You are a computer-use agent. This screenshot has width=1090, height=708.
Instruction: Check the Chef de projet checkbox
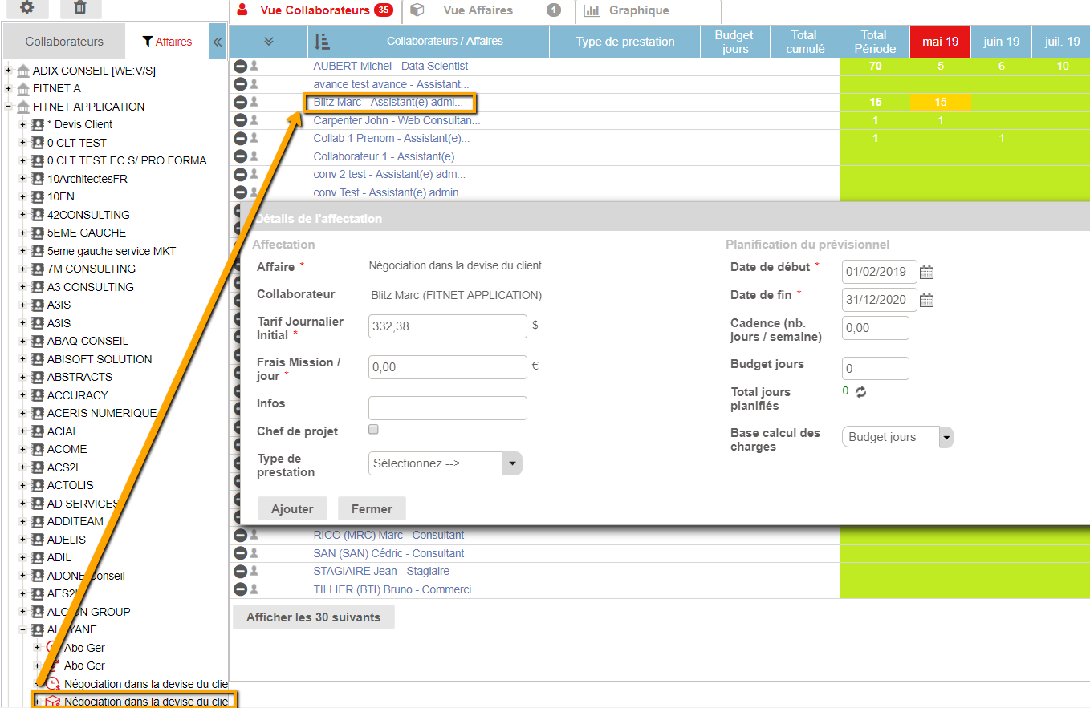(x=373, y=430)
